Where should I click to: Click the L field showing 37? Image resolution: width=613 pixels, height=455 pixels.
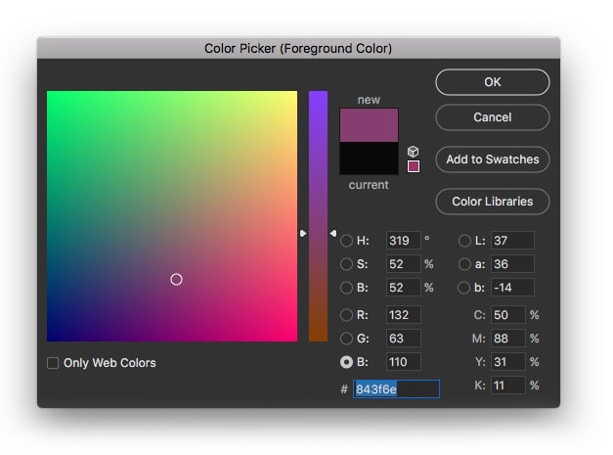tap(512, 240)
